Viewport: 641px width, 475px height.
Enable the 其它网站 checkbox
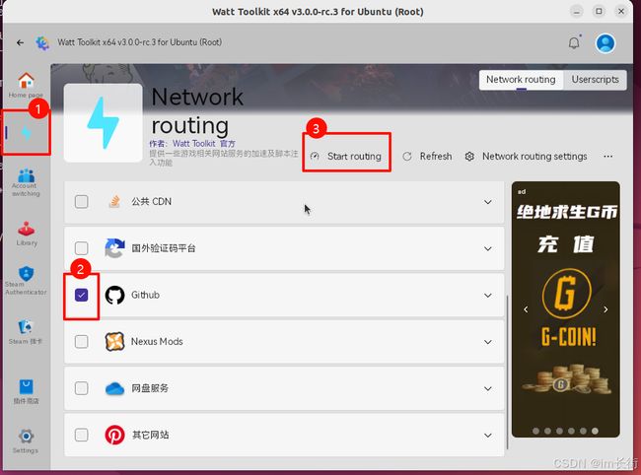(x=81, y=435)
